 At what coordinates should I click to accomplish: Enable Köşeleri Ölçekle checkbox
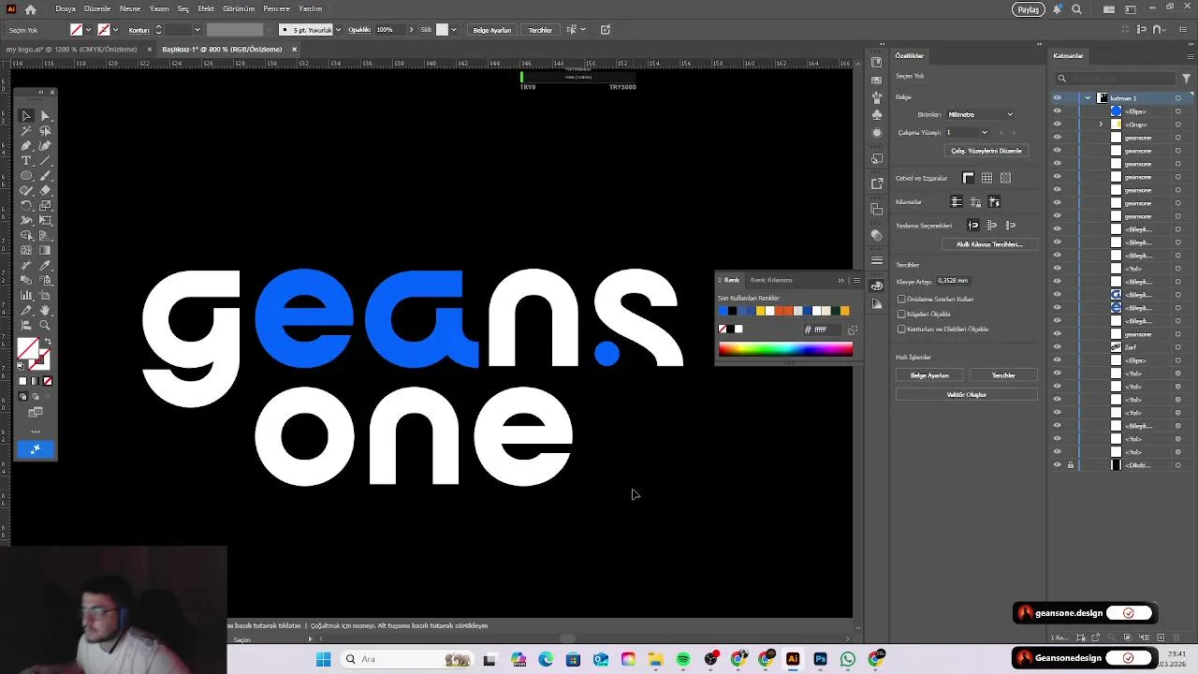[901, 315]
